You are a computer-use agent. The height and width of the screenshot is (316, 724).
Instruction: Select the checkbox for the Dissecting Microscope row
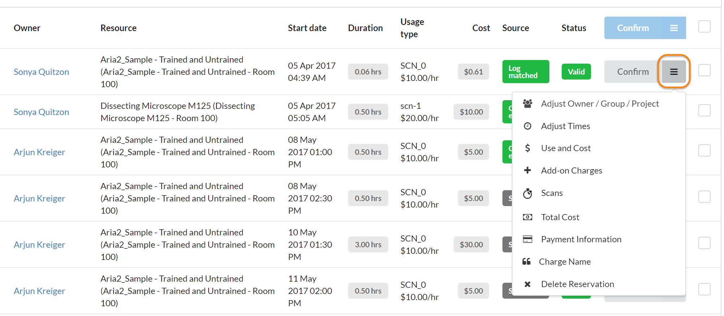click(704, 110)
